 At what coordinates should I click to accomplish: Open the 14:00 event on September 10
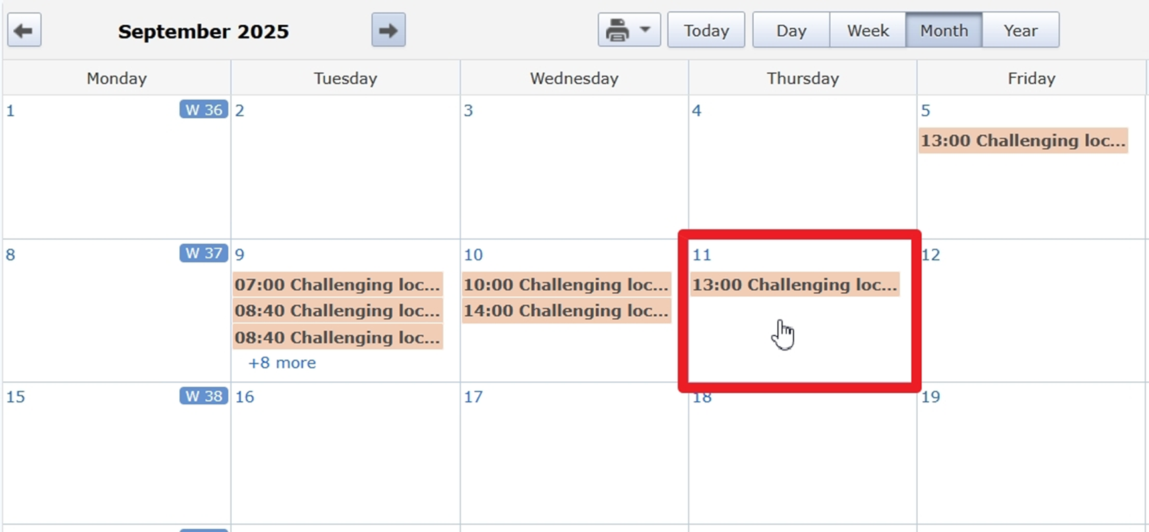[566, 311]
